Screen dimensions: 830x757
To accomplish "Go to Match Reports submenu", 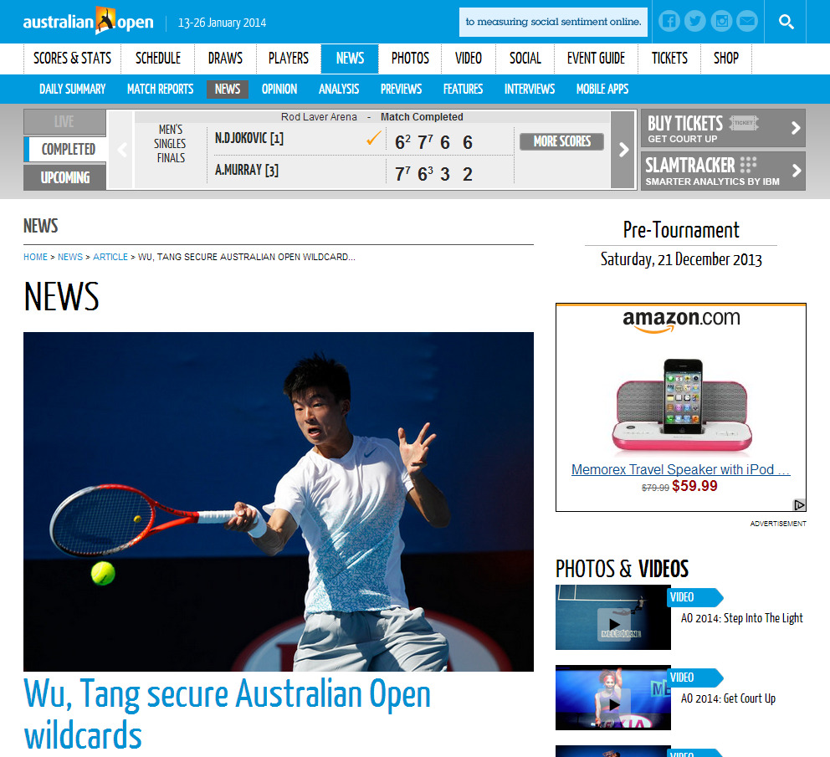I will tap(161, 89).
